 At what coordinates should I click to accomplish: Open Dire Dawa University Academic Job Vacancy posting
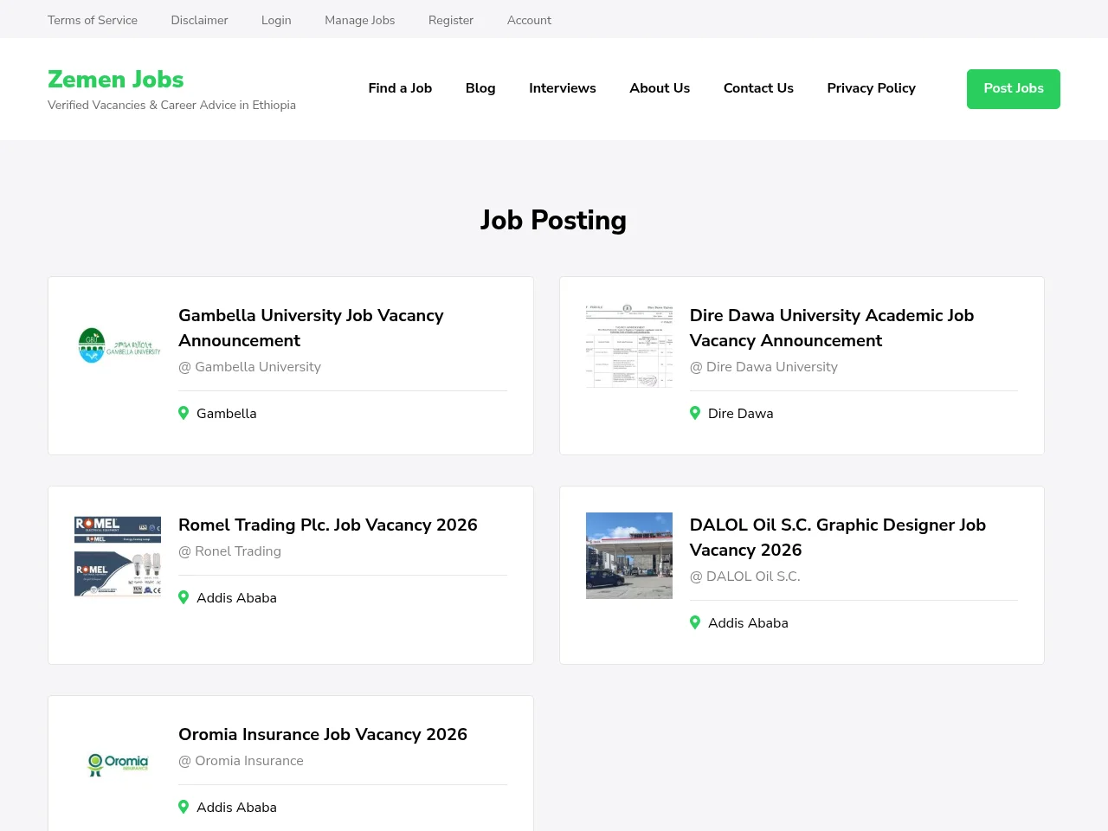(832, 328)
